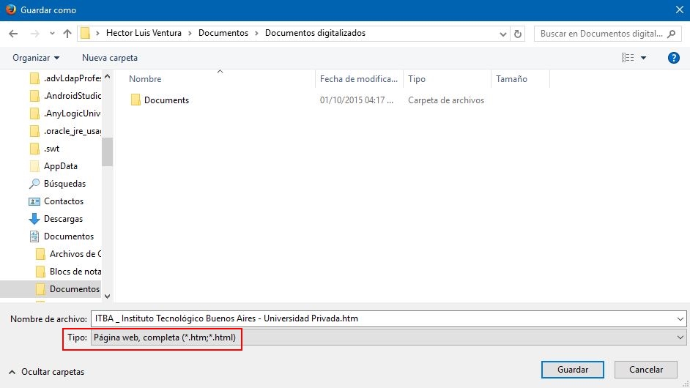Open the Organizar menu
Image resolution: width=690 pixels, height=388 pixels.
click(36, 58)
